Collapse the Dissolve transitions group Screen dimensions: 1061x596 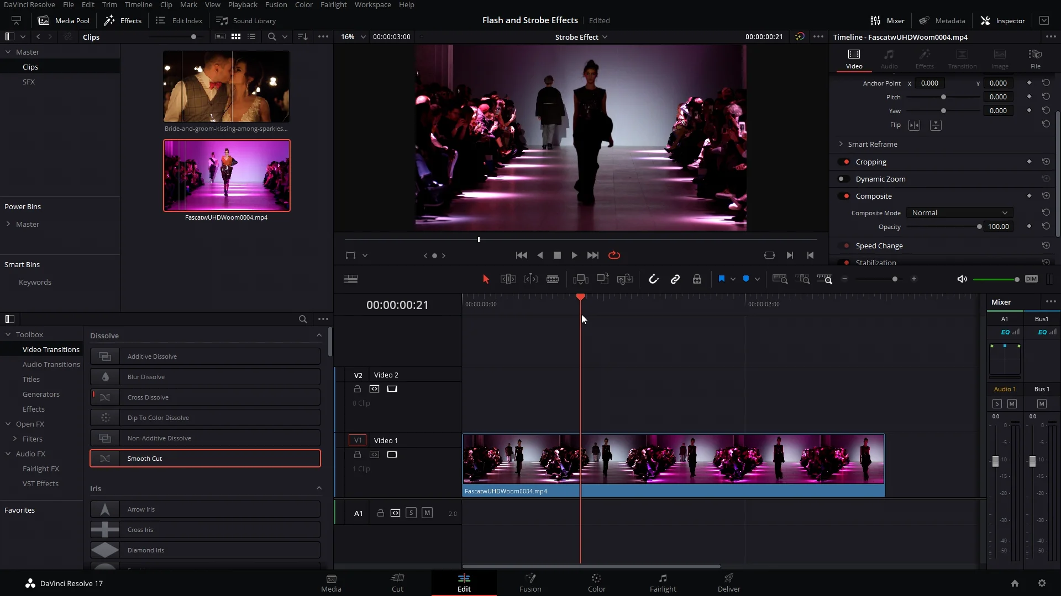click(x=319, y=336)
